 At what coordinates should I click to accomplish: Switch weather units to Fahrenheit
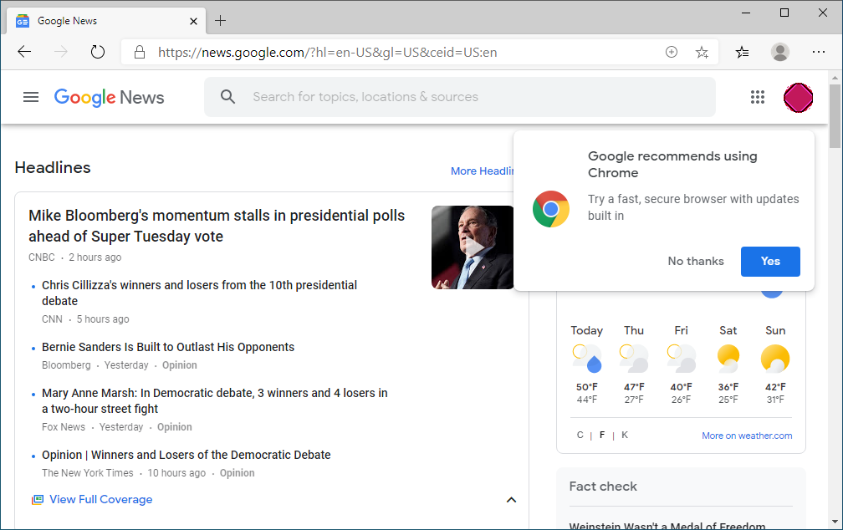point(602,435)
